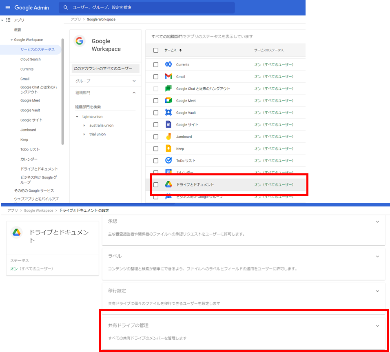Check the Keep row checkbox
The width and height of the screenshot is (390, 352).
click(156, 149)
